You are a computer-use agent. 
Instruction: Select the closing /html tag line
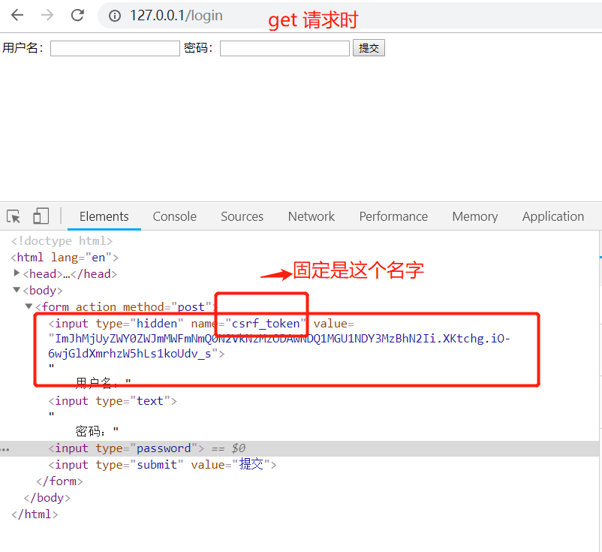(35, 514)
